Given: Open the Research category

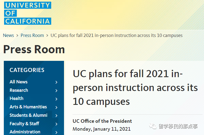Looking at the screenshot, I should [19, 90].
